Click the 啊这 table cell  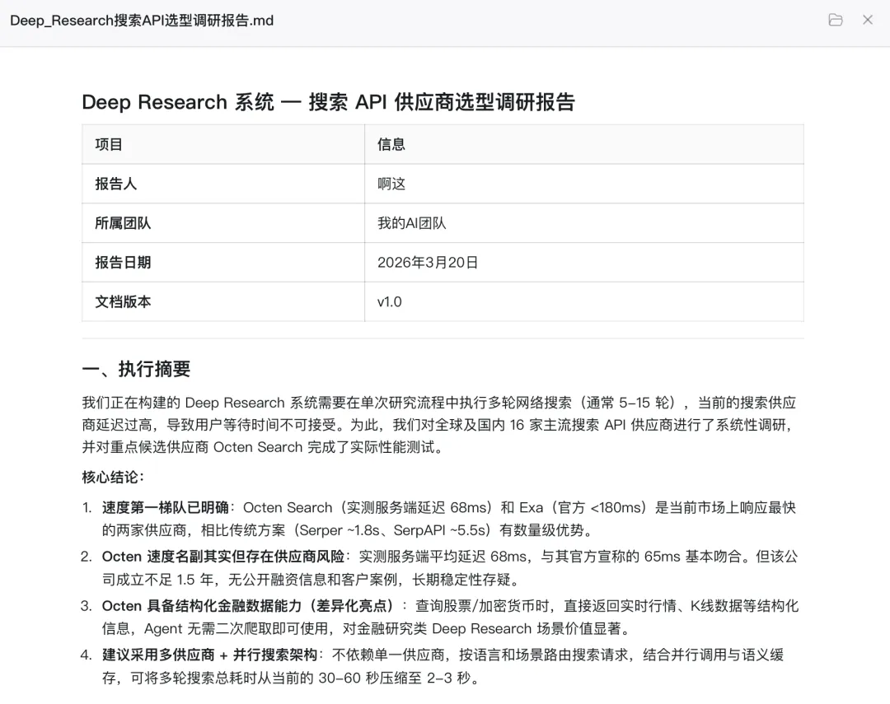click(x=584, y=184)
